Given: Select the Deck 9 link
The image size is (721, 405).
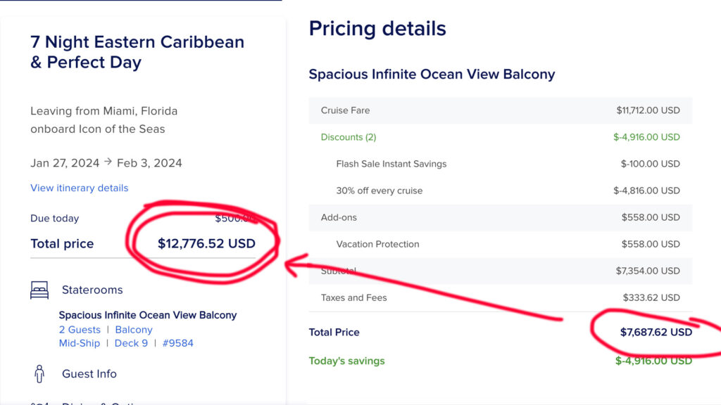Looking at the screenshot, I should pyautogui.click(x=131, y=343).
